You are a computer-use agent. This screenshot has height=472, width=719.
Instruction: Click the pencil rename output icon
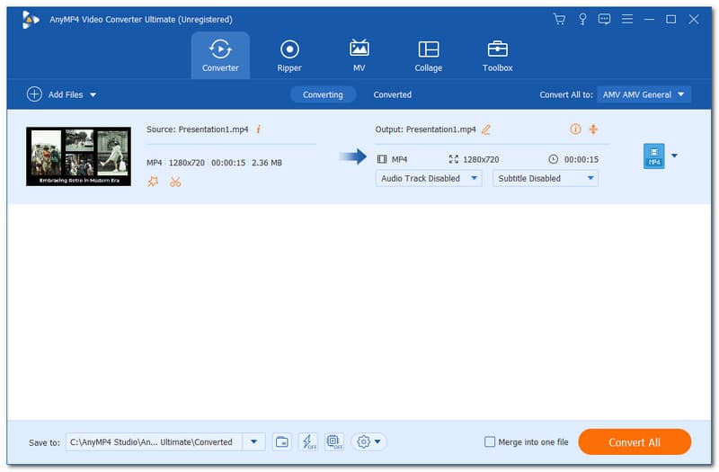[x=486, y=129]
